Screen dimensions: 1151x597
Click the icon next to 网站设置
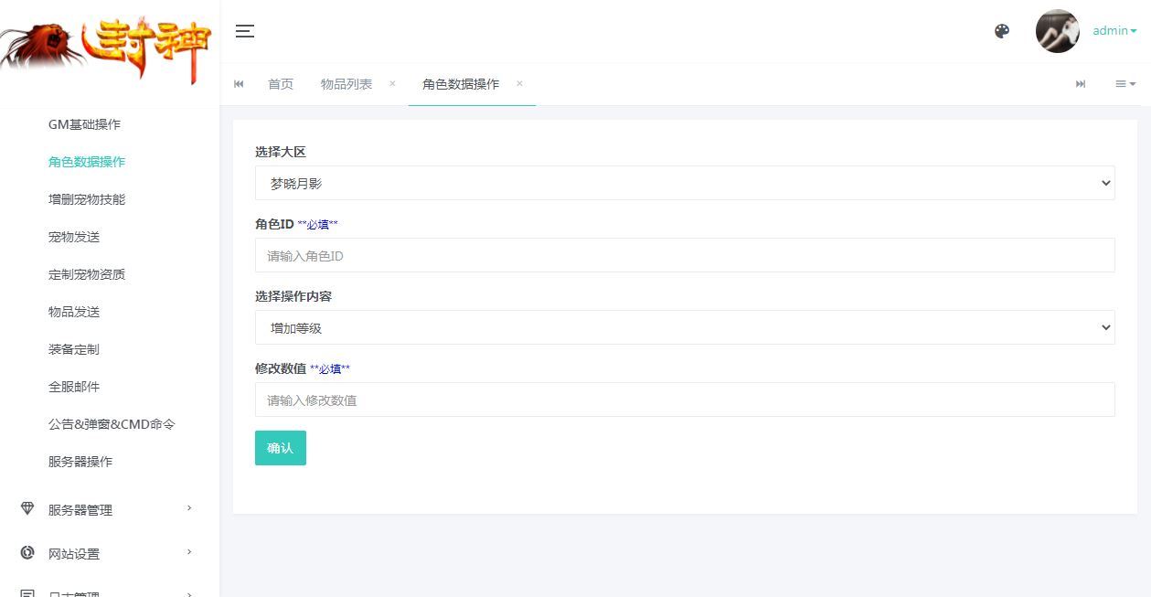point(27,552)
